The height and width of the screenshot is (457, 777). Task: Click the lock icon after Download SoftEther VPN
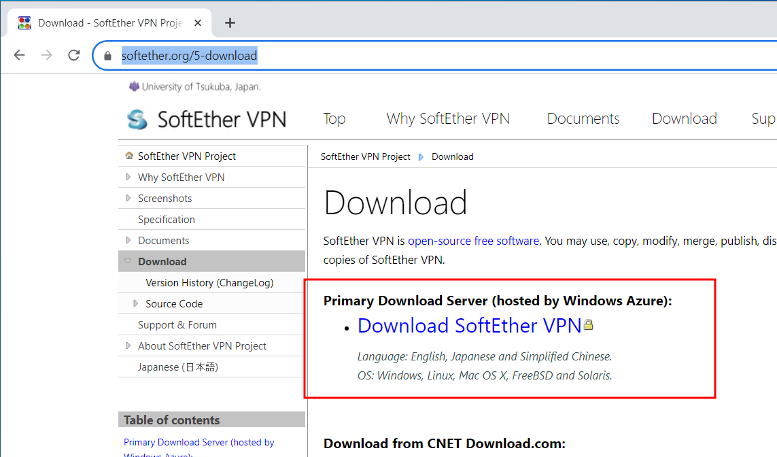[x=588, y=325]
